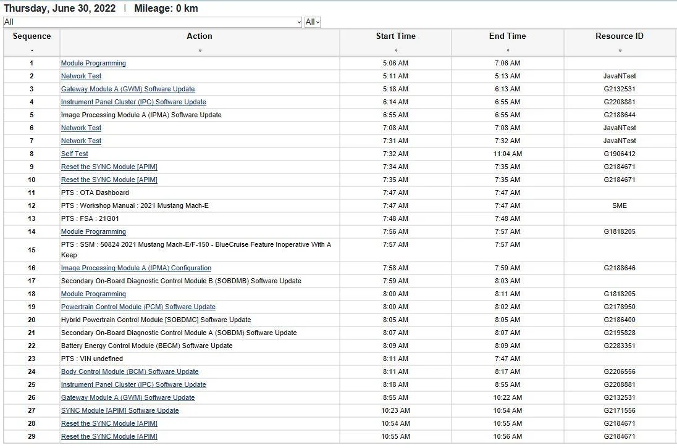Screen dimensions: 677x448
Task: Open Instrument Panel Cluster update in sequence 4
Action: click(133, 102)
